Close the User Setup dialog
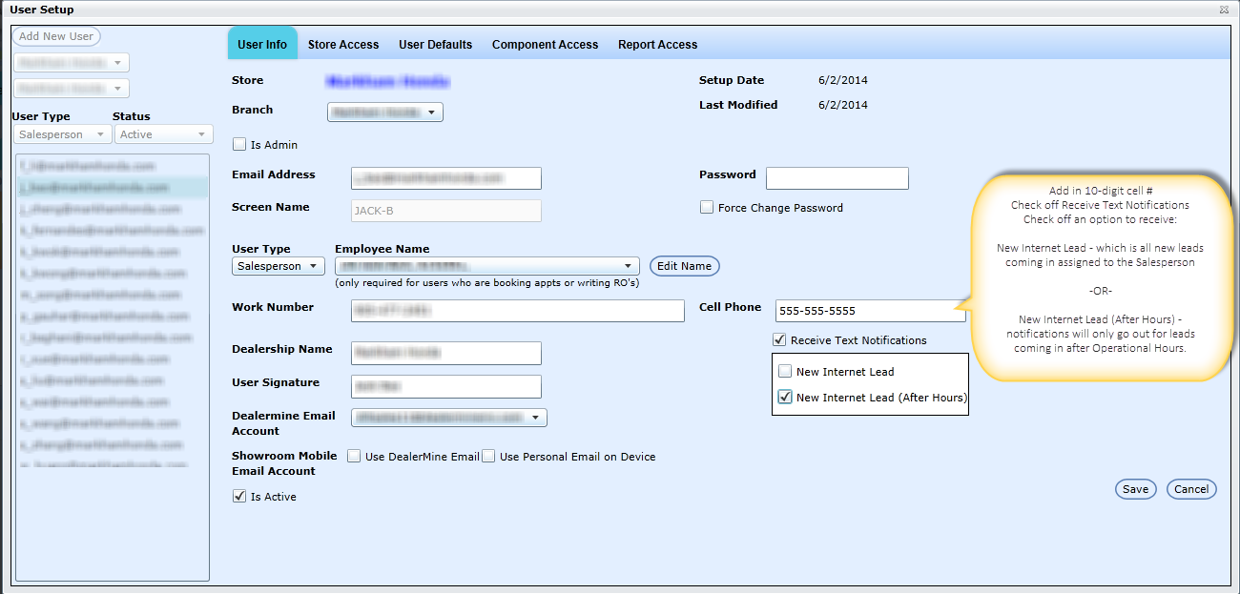The image size is (1240, 594). tap(1224, 10)
